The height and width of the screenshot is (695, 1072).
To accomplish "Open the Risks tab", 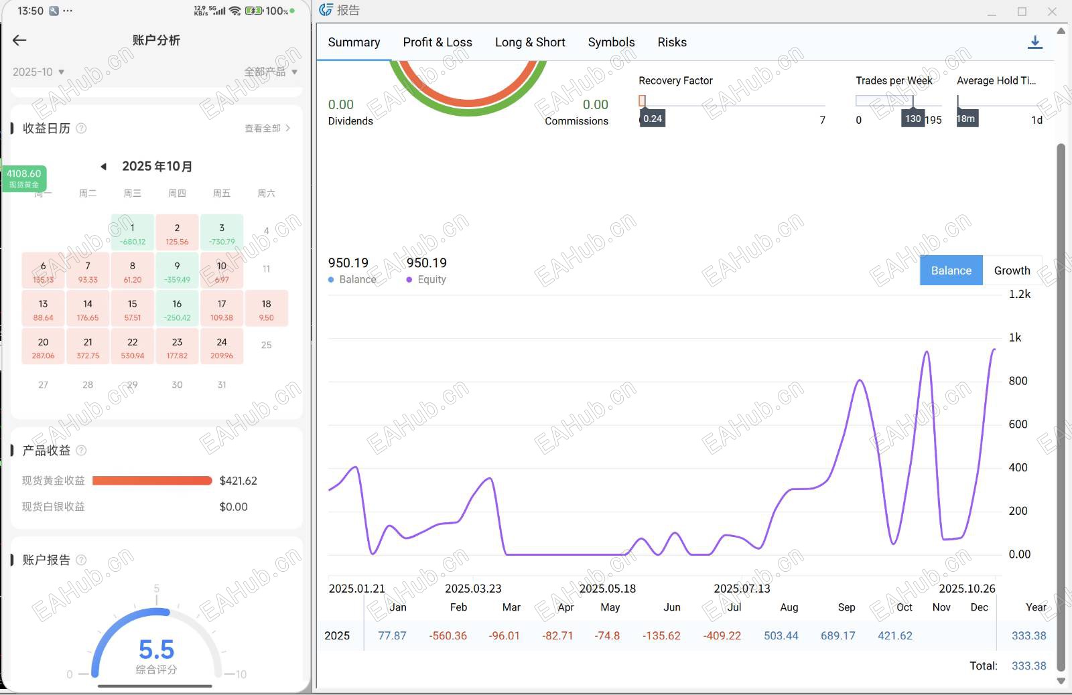I will click(672, 42).
